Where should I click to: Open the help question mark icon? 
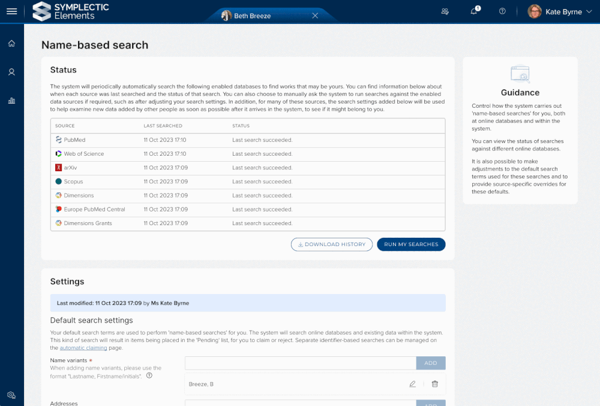click(502, 11)
